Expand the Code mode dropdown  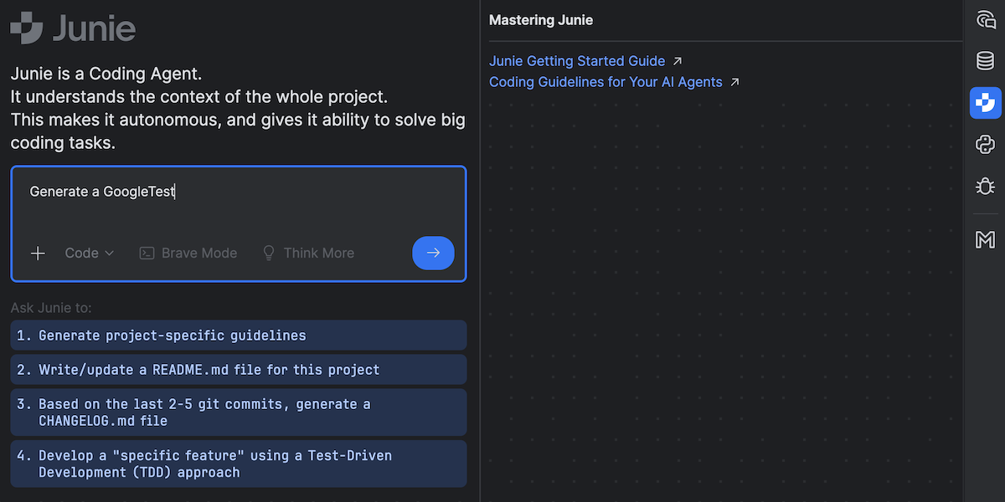[x=90, y=254]
